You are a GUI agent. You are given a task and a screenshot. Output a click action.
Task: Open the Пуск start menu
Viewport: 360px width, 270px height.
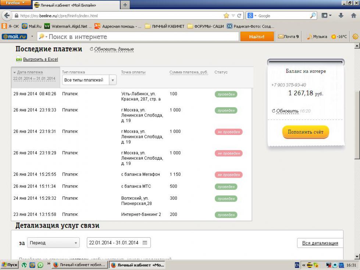(x=10, y=265)
